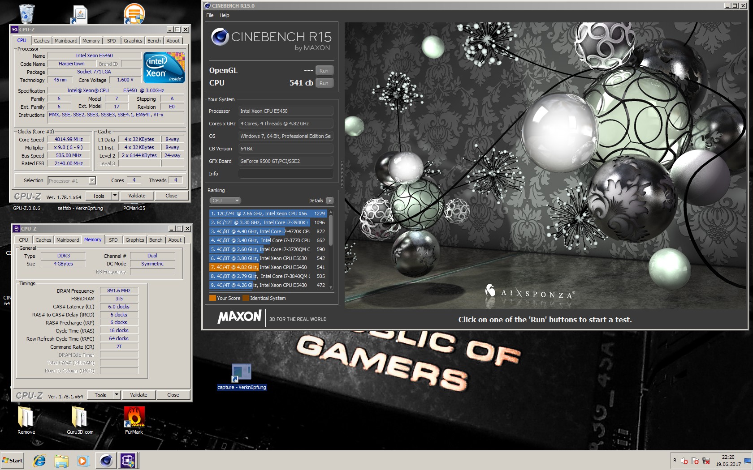Switch to CPU-Z taskbar icon
Image resolution: width=753 pixels, height=470 pixels.
pyautogui.click(x=128, y=460)
